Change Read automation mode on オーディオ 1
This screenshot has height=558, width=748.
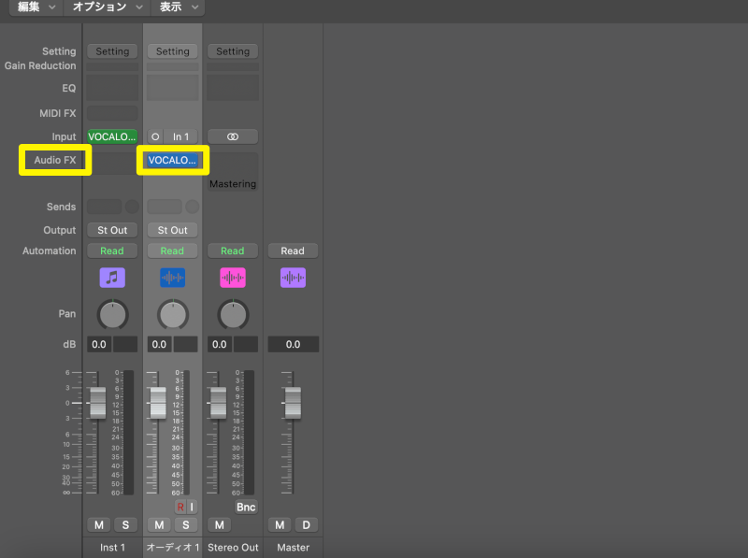point(172,250)
